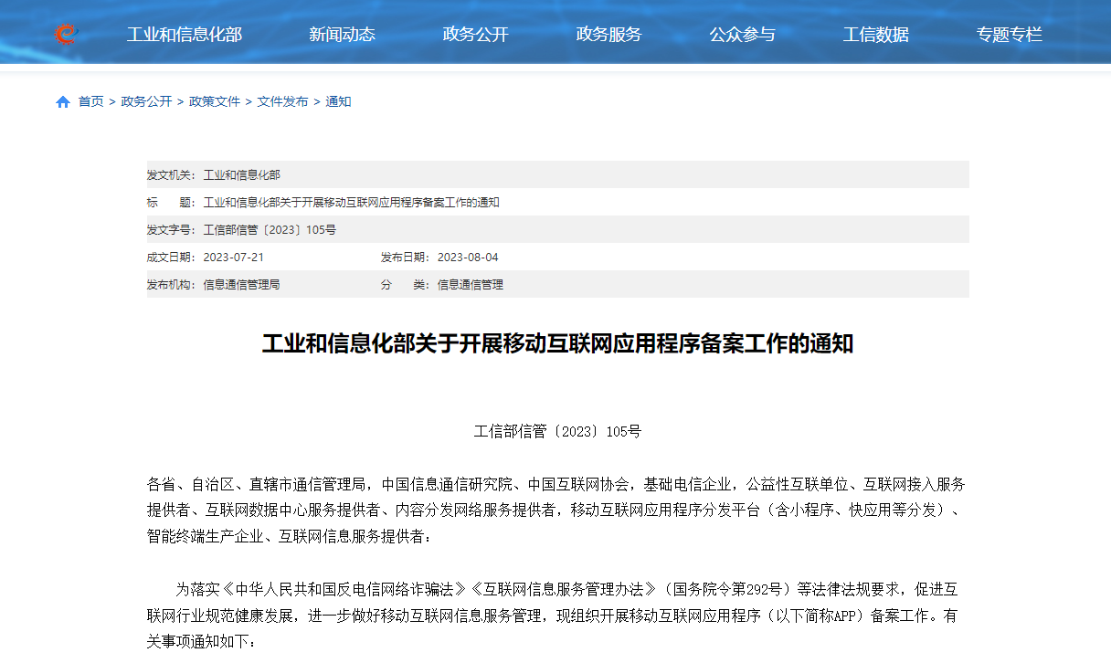
Task: Click 政务公开 in the breadcrumb trail
Action: pyautogui.click(x=146, y=101)
